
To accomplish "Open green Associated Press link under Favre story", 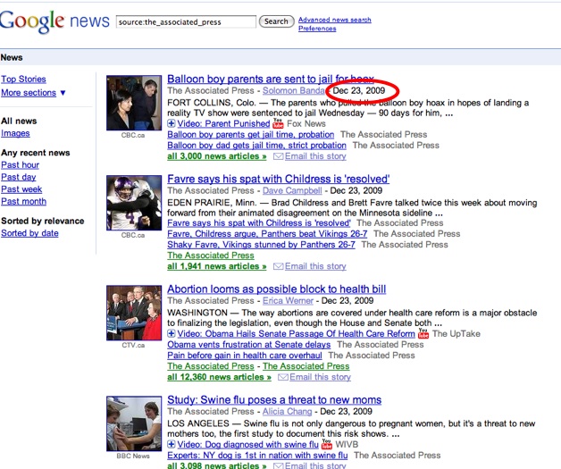I will 211,255.
